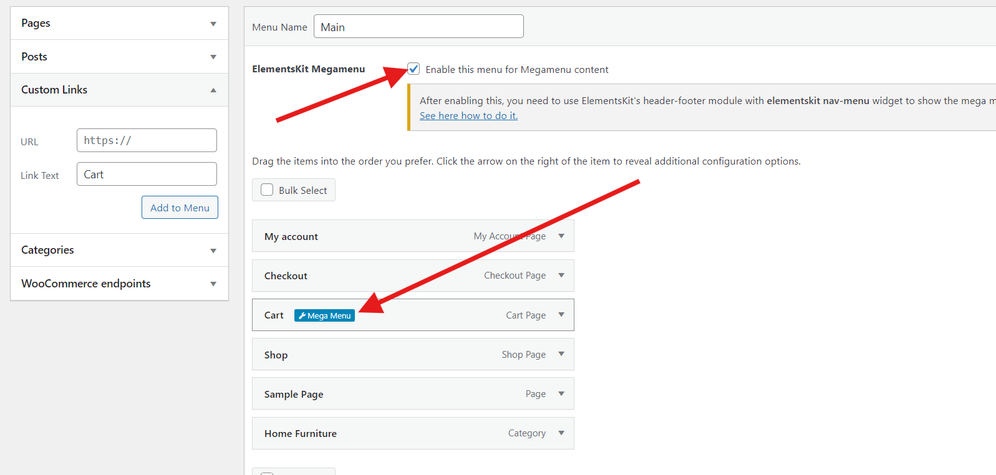Expand the Categories panel arrow
This screenshot has height=475, width=996.
pos(213,251)
